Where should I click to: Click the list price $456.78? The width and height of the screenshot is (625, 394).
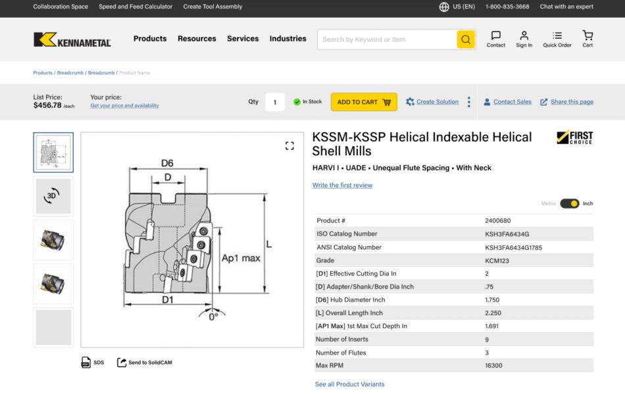(47, 105)
